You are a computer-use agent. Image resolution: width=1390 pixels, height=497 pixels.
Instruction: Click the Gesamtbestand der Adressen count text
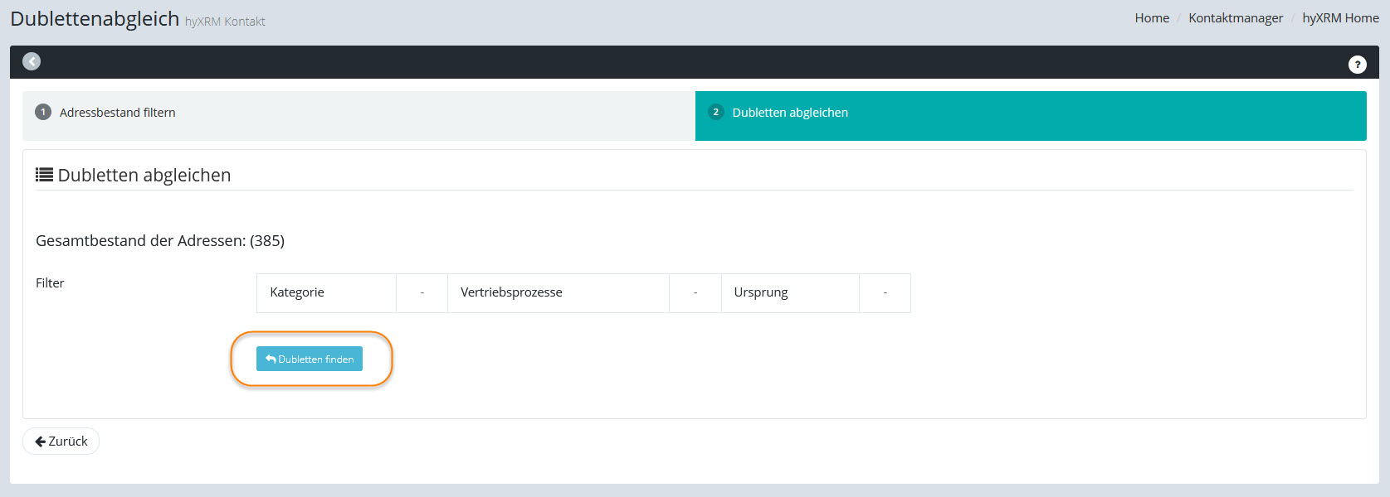160,241
